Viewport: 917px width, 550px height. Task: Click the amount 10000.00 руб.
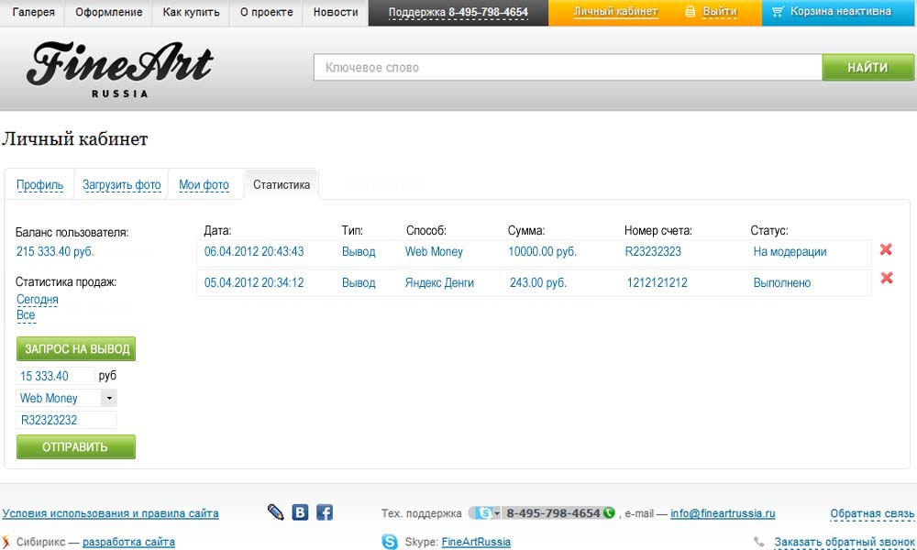[542, 252]
